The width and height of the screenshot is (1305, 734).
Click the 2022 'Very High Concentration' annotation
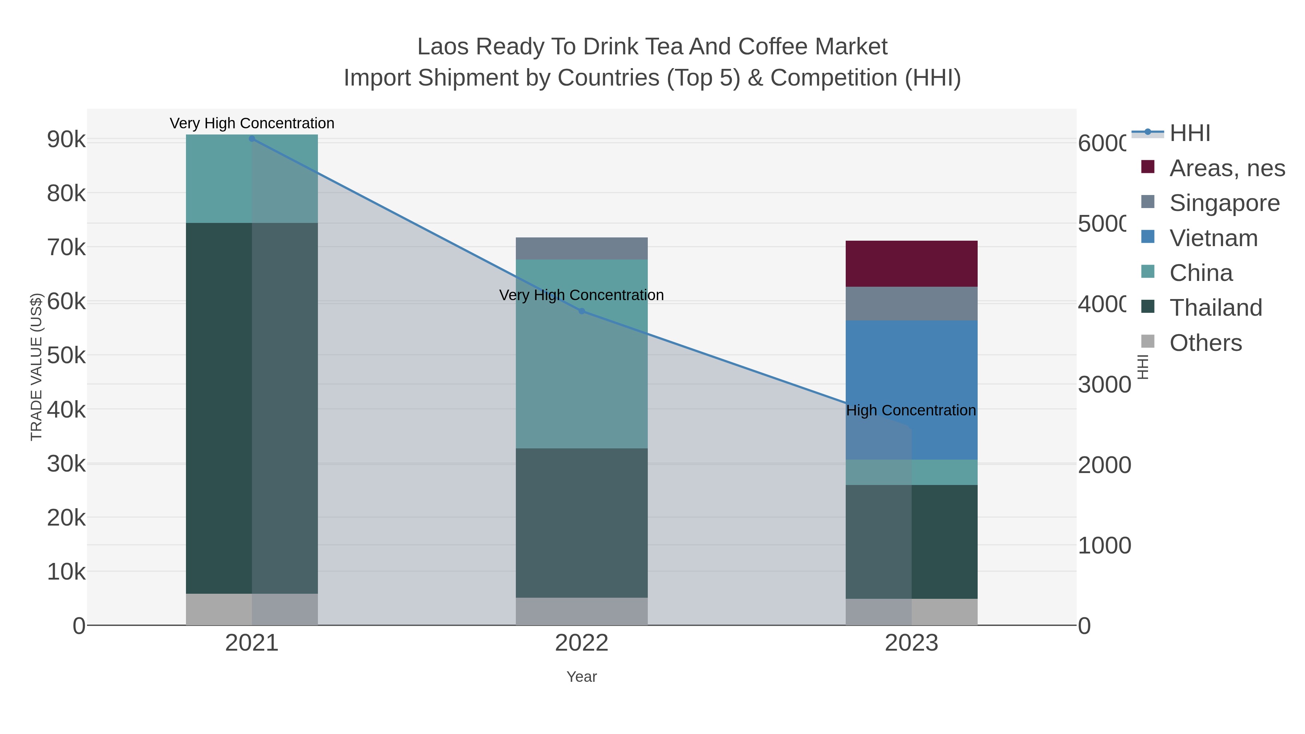581,295
